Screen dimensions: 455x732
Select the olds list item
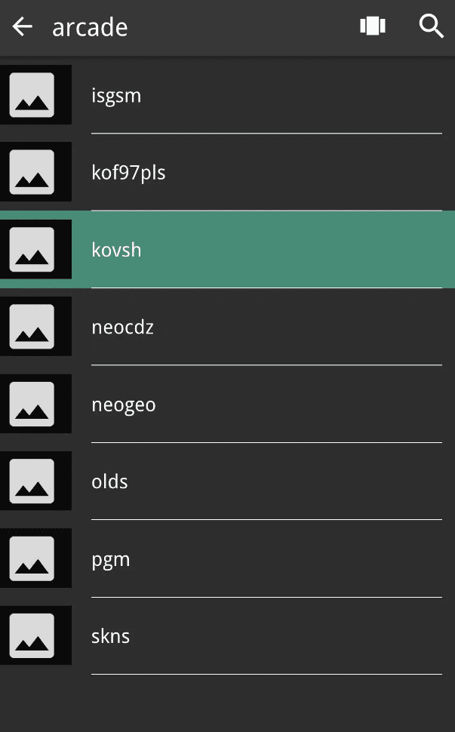[264, 481]
